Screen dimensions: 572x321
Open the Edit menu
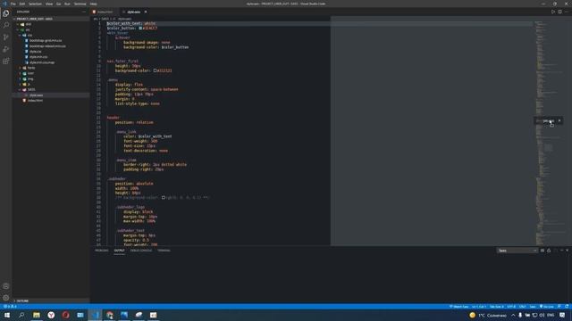pos(22,4)
